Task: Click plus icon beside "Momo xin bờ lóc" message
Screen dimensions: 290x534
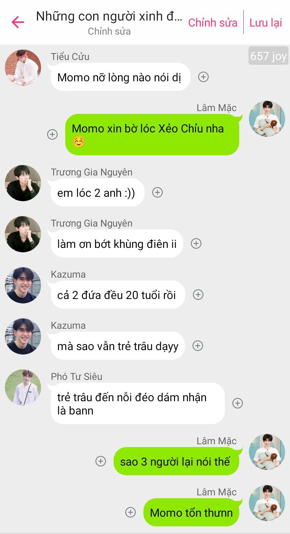Action: [x=52, y=134]
